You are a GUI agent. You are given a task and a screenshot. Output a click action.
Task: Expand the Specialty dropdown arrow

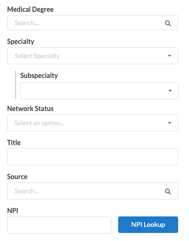click(170, 56)
